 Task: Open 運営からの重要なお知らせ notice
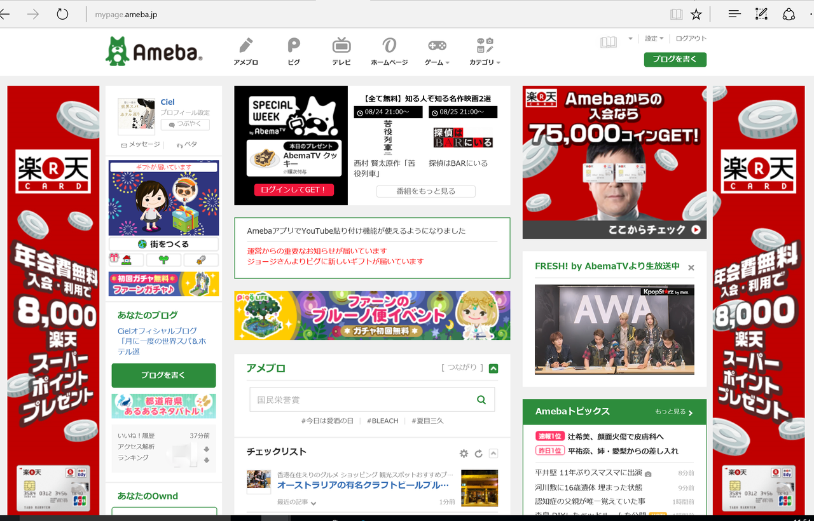pos(317,251)
